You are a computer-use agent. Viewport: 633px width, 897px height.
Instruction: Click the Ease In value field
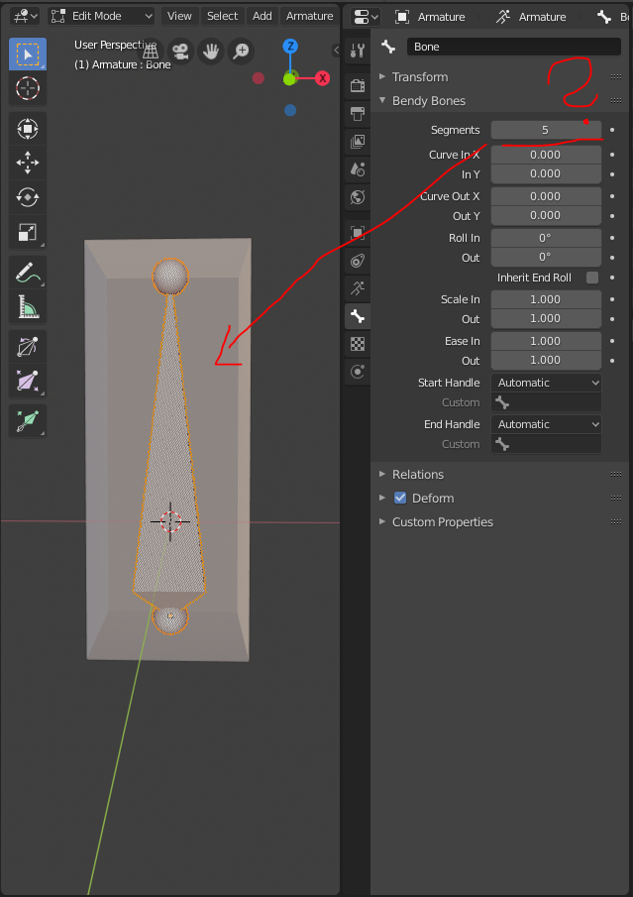coord(546,341)
